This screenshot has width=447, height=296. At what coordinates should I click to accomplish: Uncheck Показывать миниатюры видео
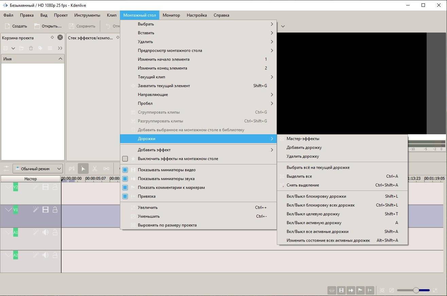tap(125, 170)
